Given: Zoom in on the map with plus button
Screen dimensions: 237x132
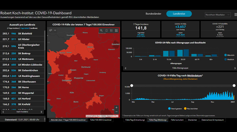Looking at the screenshot, I should (x=116, y=107).
